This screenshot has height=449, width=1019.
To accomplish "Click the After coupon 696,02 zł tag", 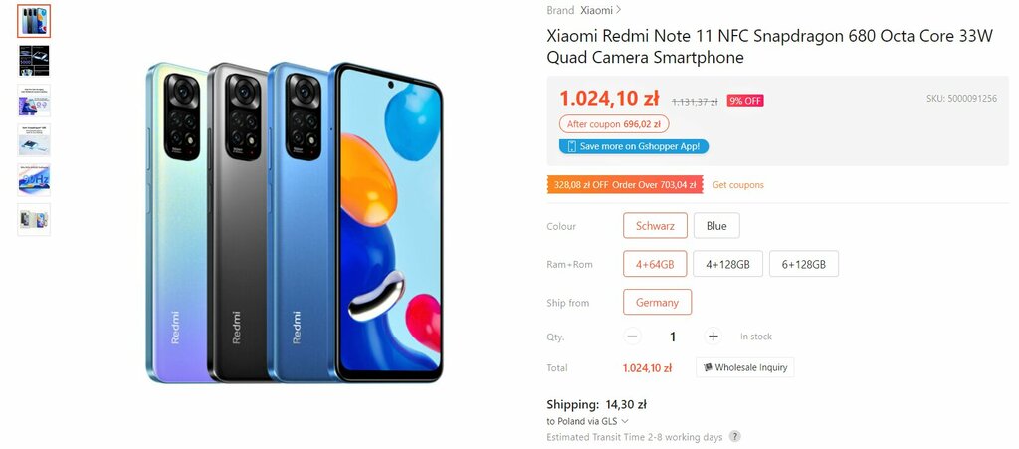I will click(613, 124).
